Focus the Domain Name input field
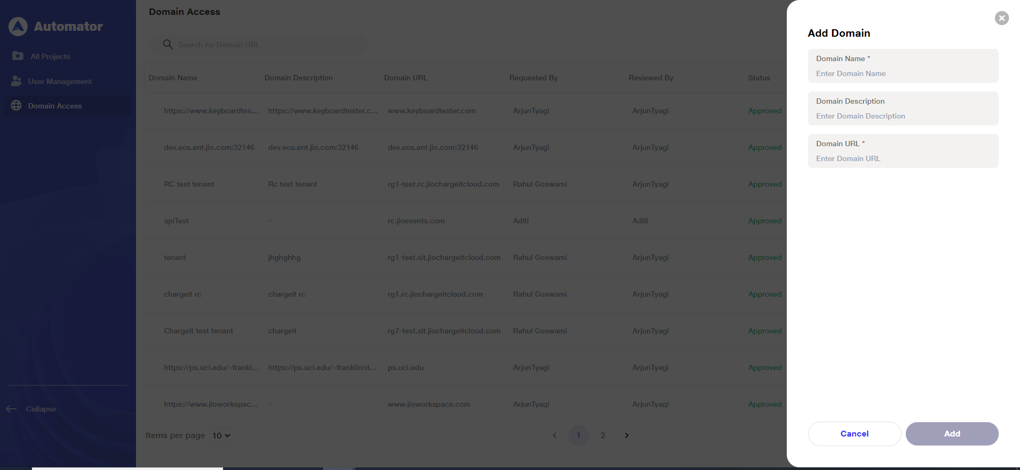This screenshot has width=1020, height=470. click(x=903, y=73)
